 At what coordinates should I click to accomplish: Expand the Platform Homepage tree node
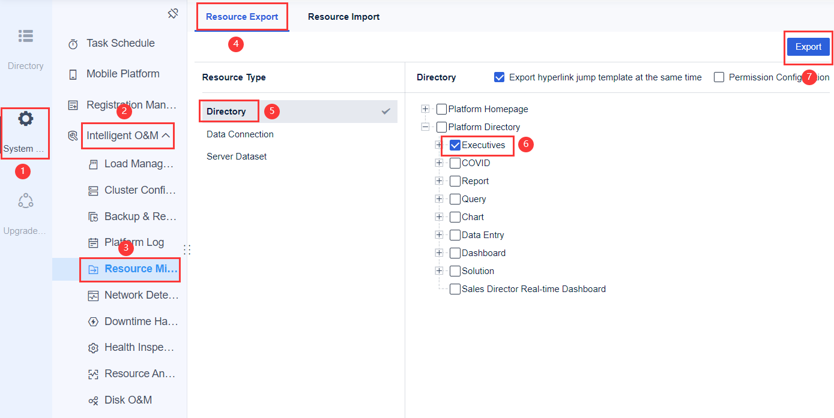tap(426, 109)
